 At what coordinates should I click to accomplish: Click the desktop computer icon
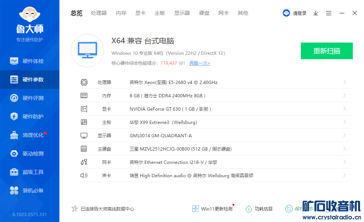click(x=88, y=51)
